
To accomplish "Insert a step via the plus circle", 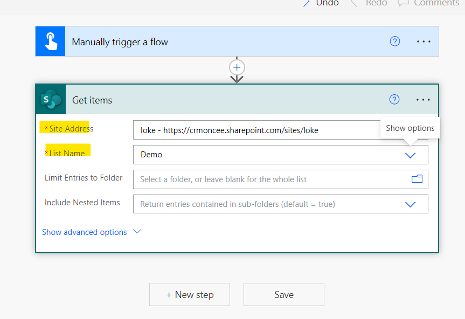I will pos(237,67).
